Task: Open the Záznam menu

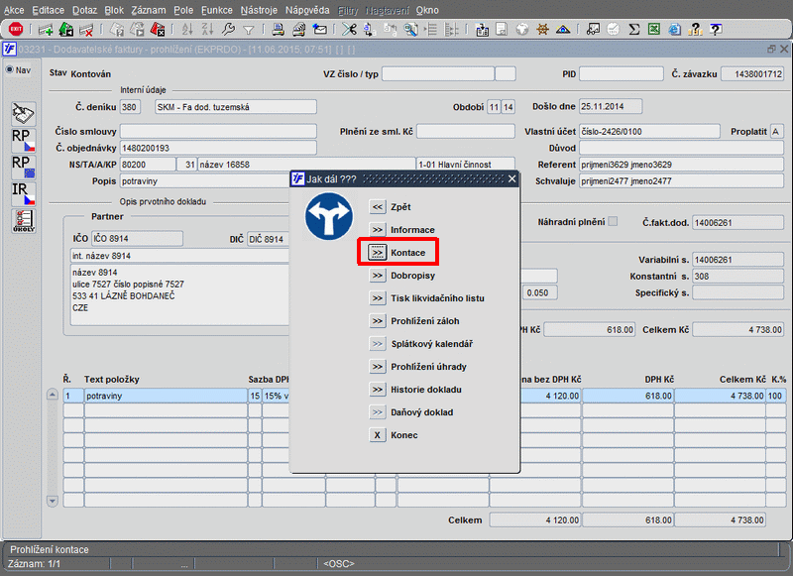Action: point(148,10)
